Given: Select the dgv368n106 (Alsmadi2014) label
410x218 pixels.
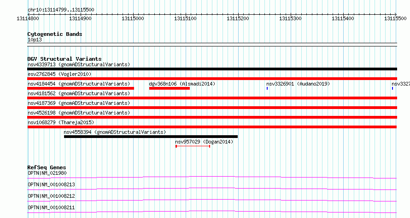Looking at the screenshot, I should [182, 84].
